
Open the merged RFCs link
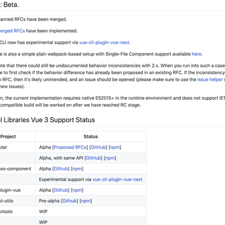12,31
